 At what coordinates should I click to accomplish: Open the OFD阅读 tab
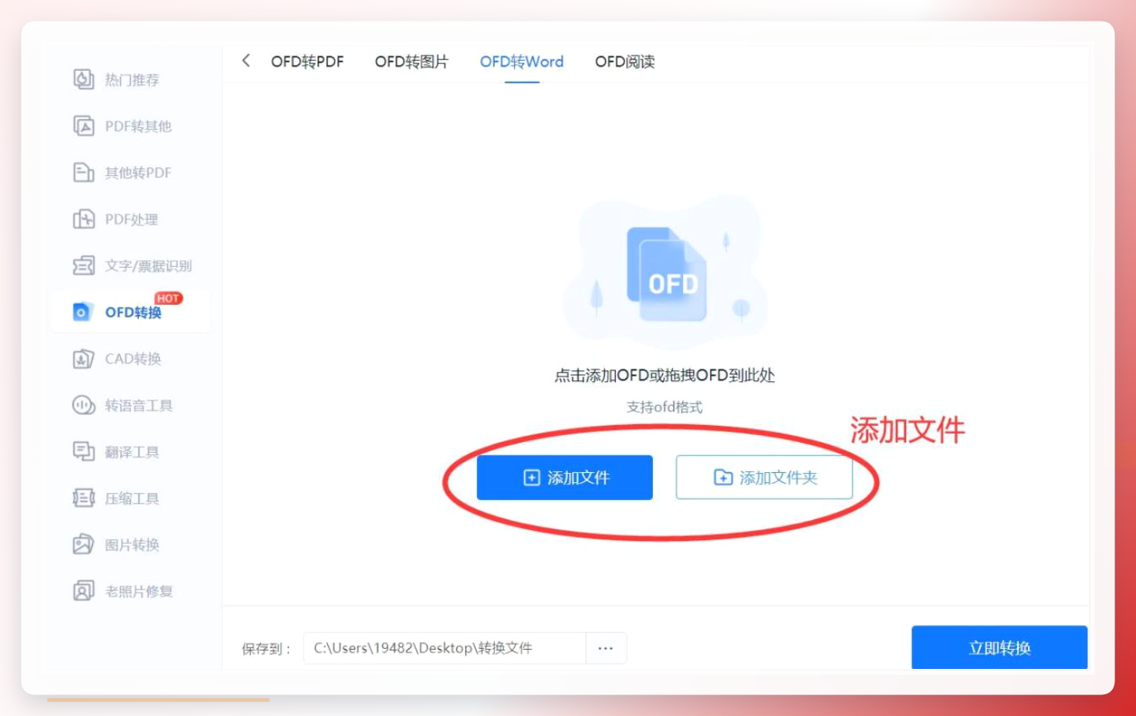pyautogui.click(x=624, y=62)
